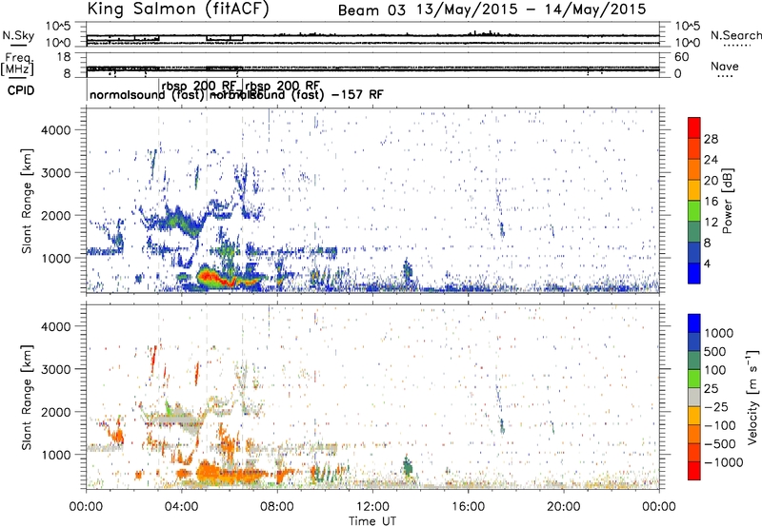
Task: Click the 12:00 time tick label
Action: coord(372,507)
